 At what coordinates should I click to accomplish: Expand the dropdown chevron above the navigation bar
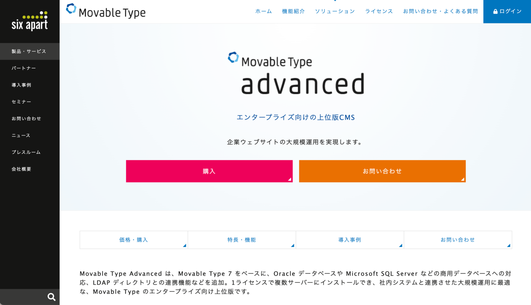pos(334,1)
